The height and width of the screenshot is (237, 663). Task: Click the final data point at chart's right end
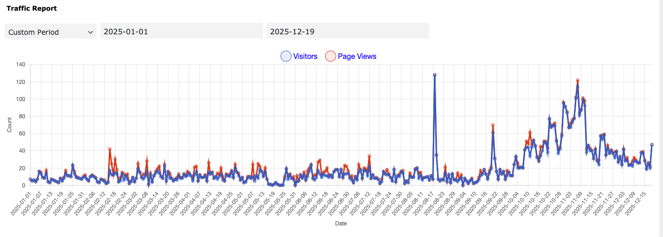pos(652,145)
